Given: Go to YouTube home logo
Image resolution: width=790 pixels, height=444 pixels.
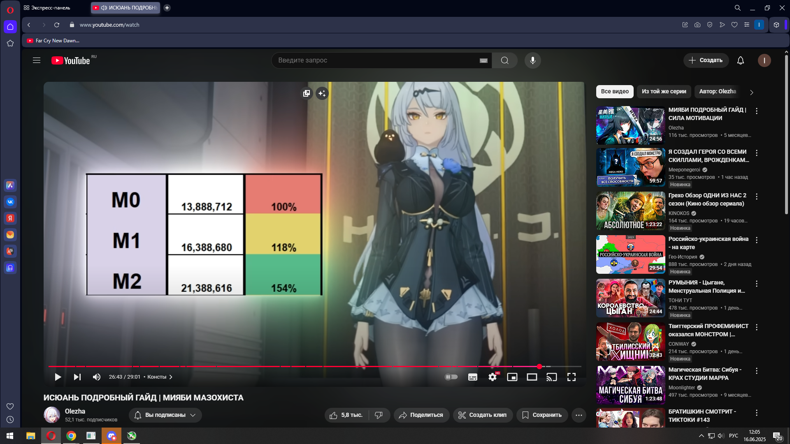Looking at the screenshot, I should (x=70, y=60).
